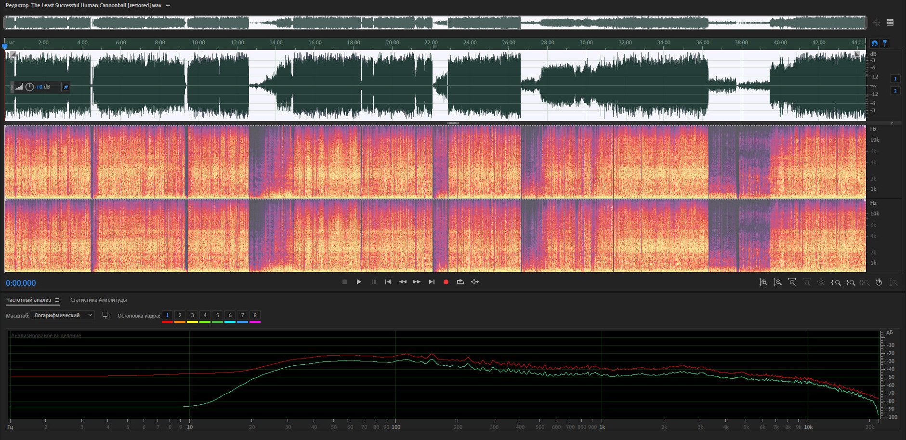Open the editor panel menu next to filename
Image resolution: width=906 pixels, height=440 pixels.
tap(168, 6)
